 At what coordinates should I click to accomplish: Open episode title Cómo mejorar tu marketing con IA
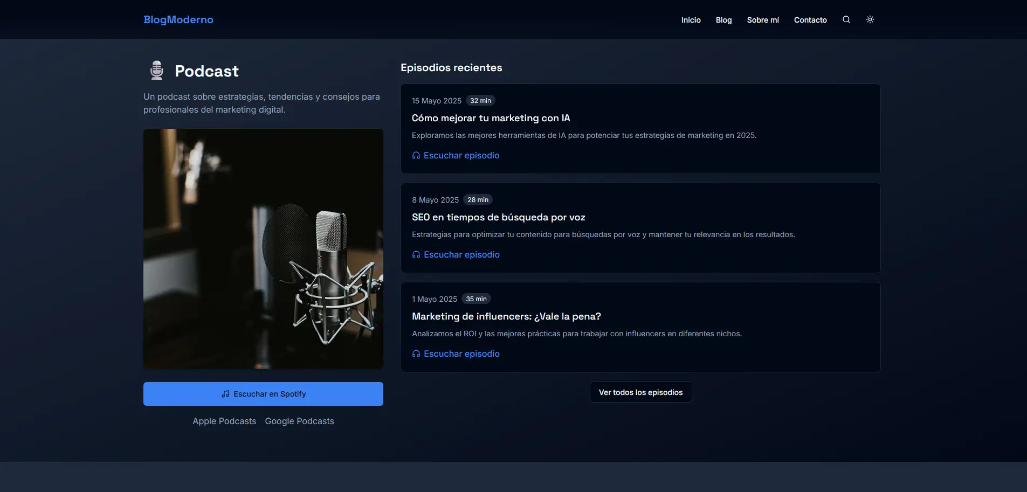tap(491, 118)
